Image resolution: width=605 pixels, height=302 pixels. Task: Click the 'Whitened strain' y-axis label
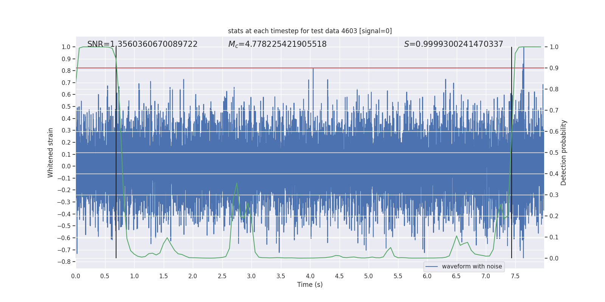pos(51,153)
